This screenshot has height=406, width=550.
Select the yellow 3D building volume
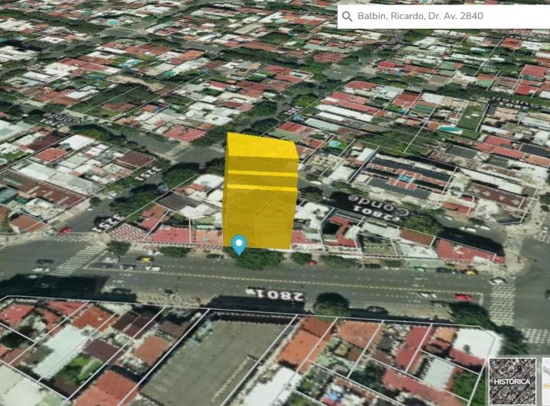(x=260, y=191)
